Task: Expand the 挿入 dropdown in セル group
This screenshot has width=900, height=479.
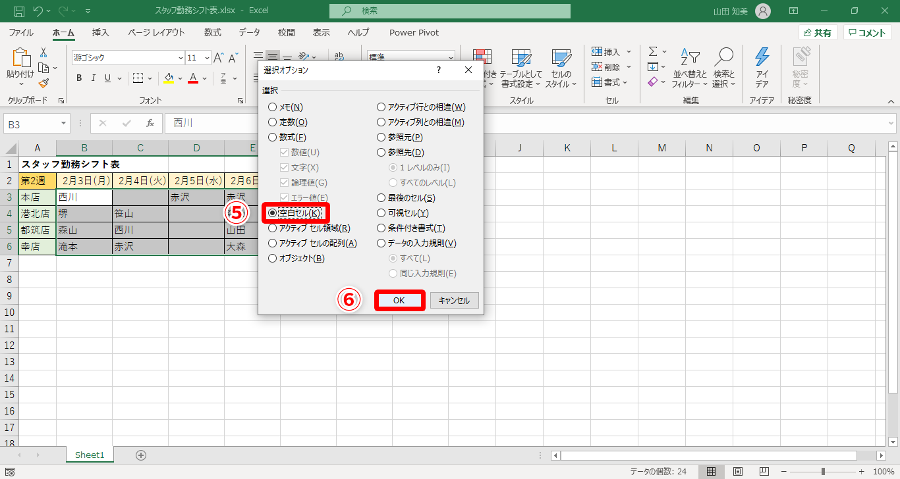Action: coord(628,51)
